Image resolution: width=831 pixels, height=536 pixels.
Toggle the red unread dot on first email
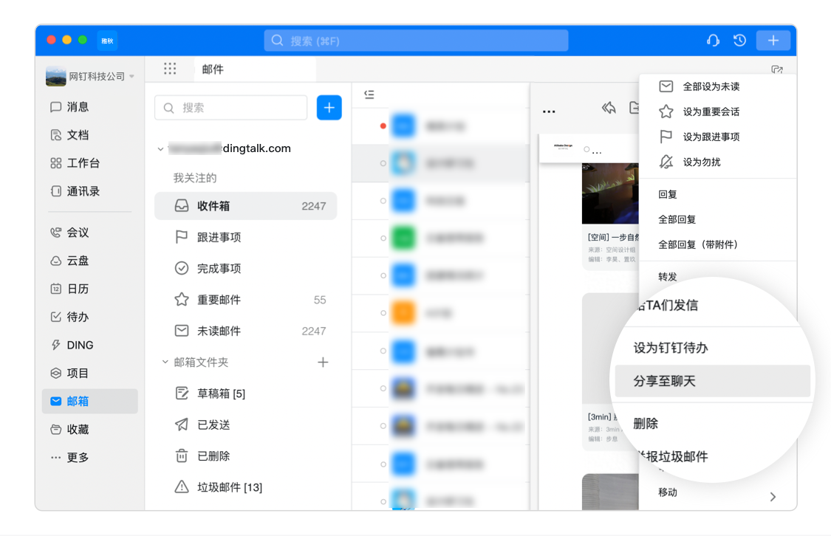pos(383,126)
